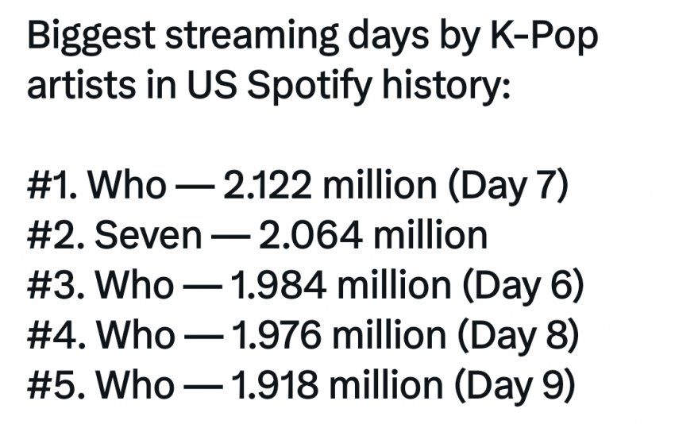Click the '#4.' rank label
The height and width of the screenshot is (424, 675).
pyautogui.click(x=56, y=335)
